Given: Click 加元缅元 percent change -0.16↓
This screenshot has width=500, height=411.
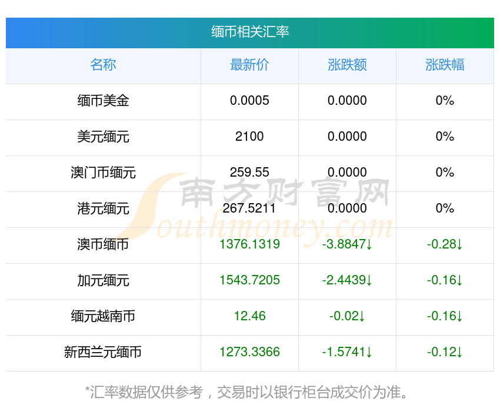Looking at the screenshot, I should (445, 280).
